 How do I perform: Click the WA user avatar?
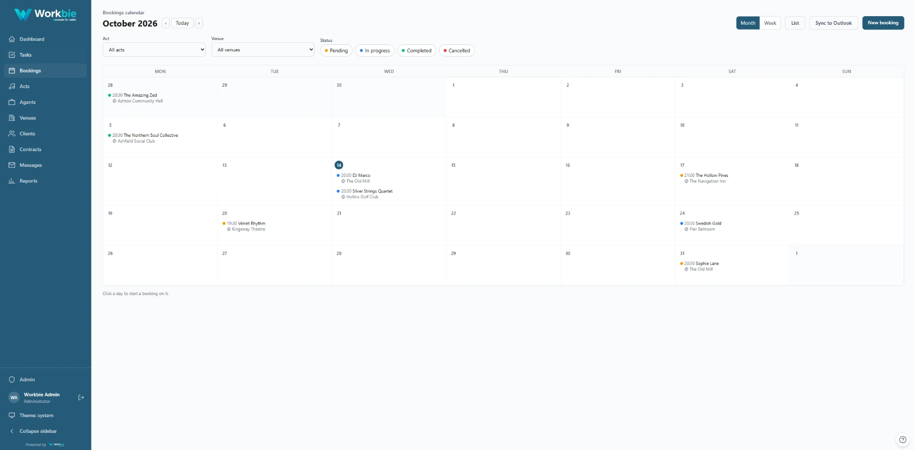pos(14,398)
